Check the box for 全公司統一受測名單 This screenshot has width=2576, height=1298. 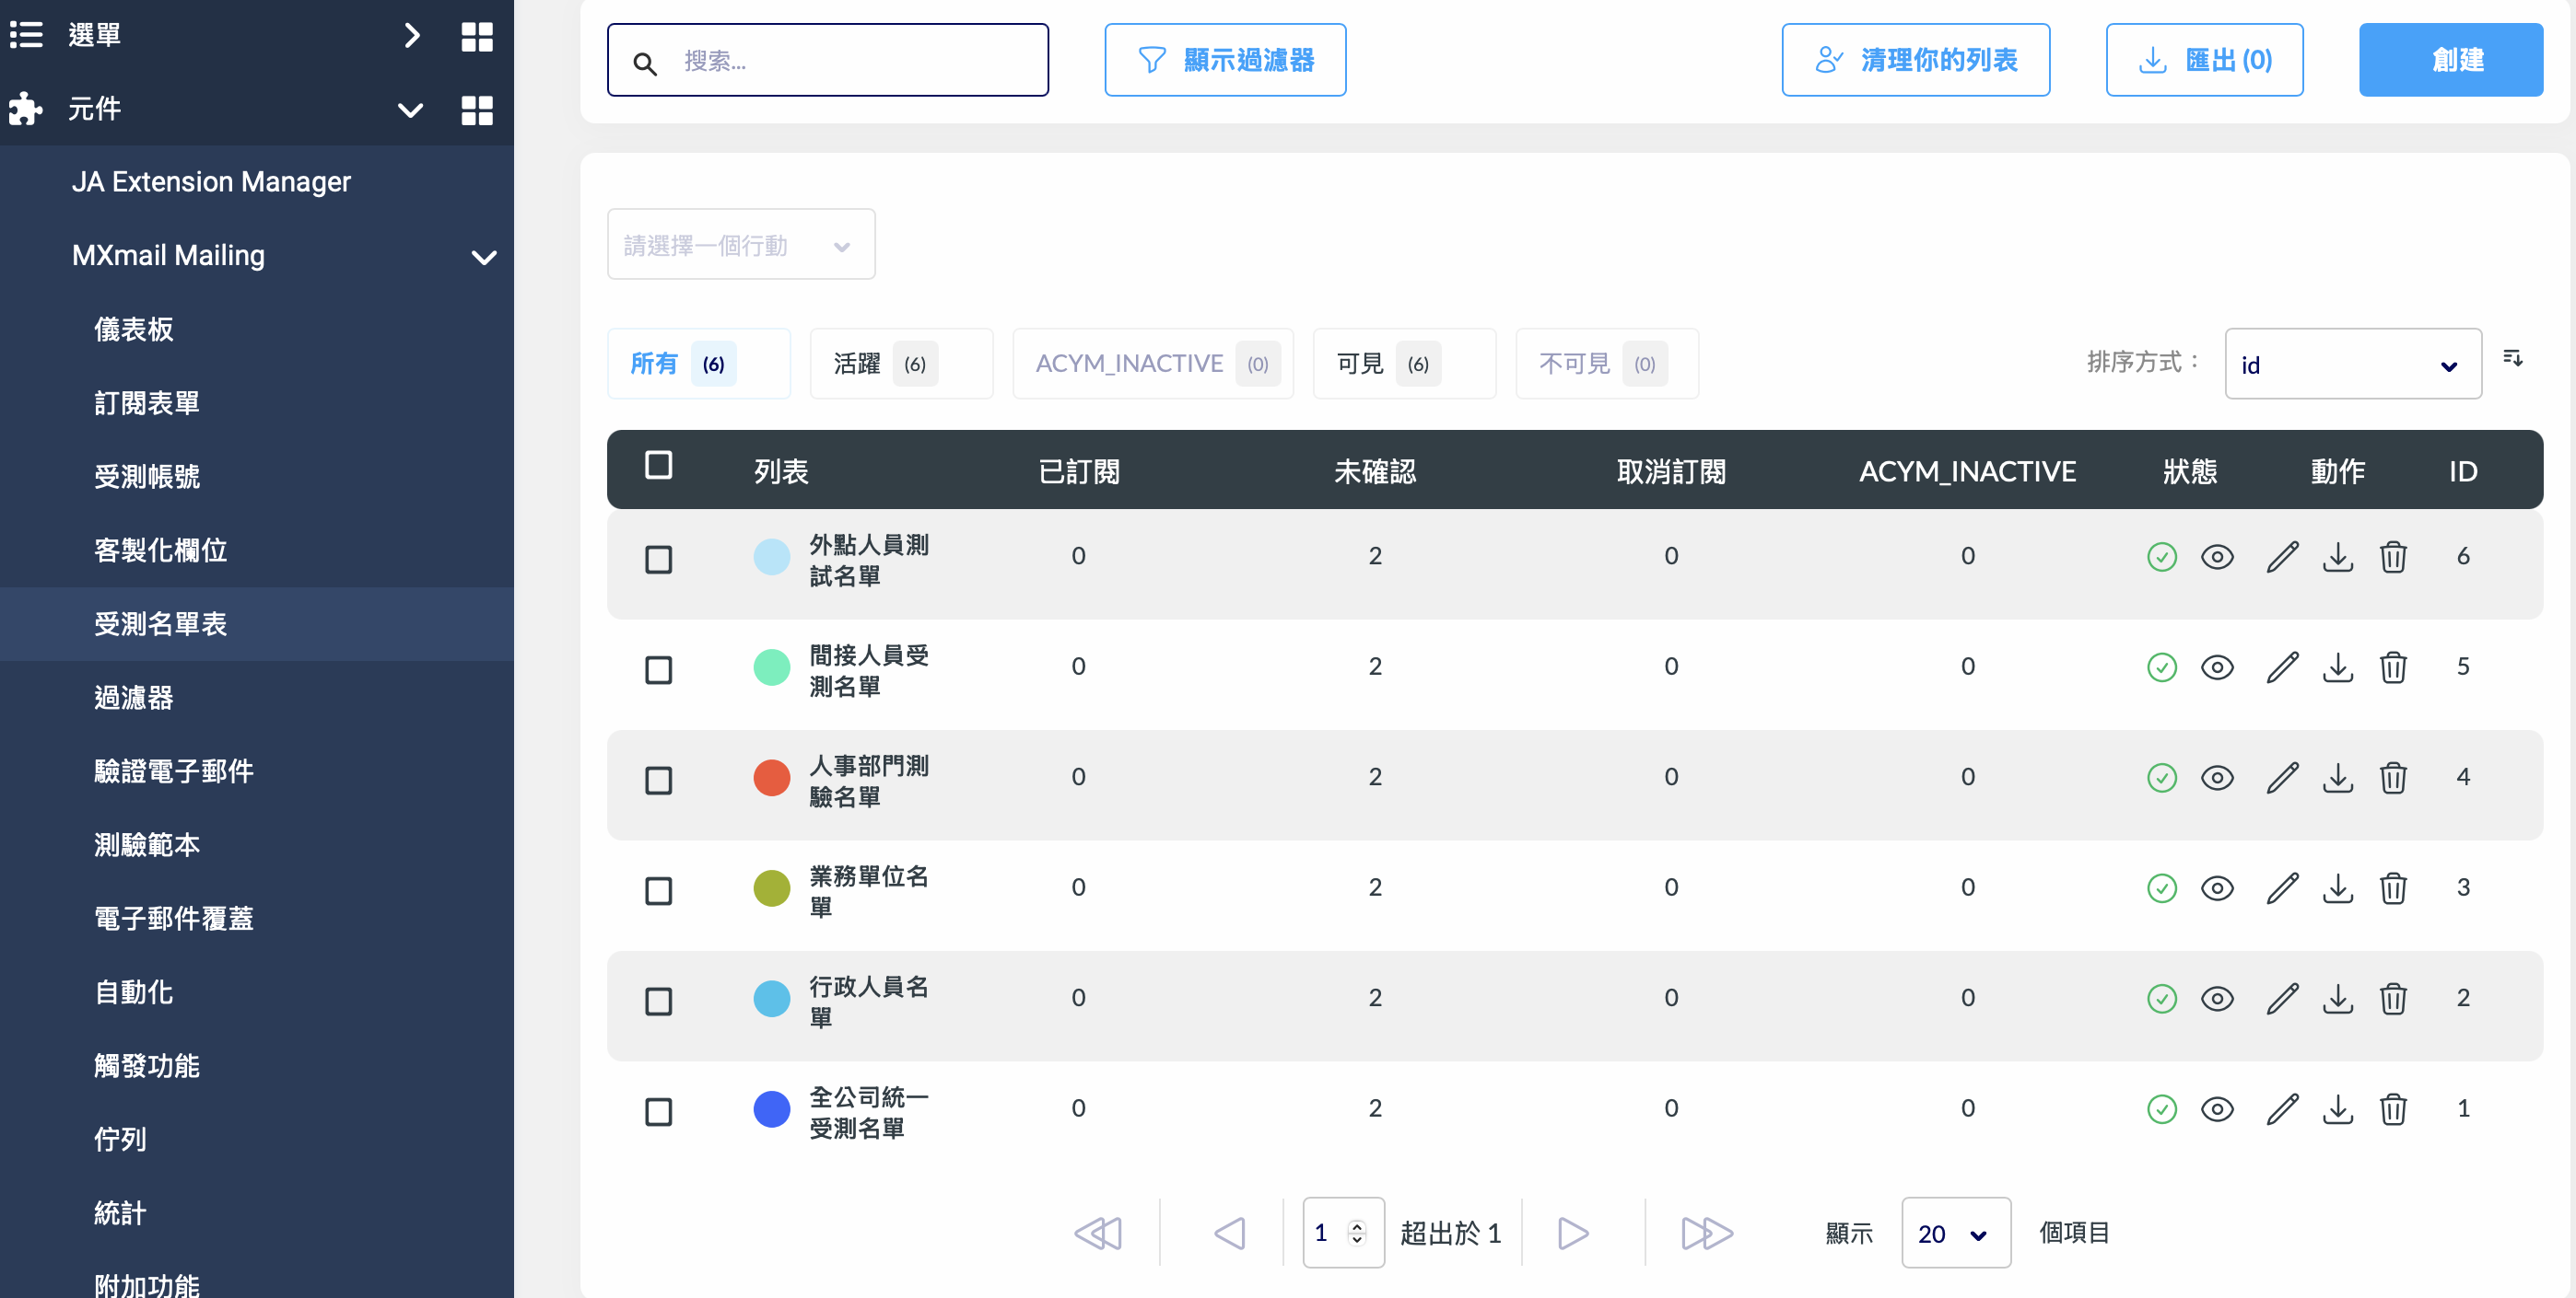[658, 1111]
